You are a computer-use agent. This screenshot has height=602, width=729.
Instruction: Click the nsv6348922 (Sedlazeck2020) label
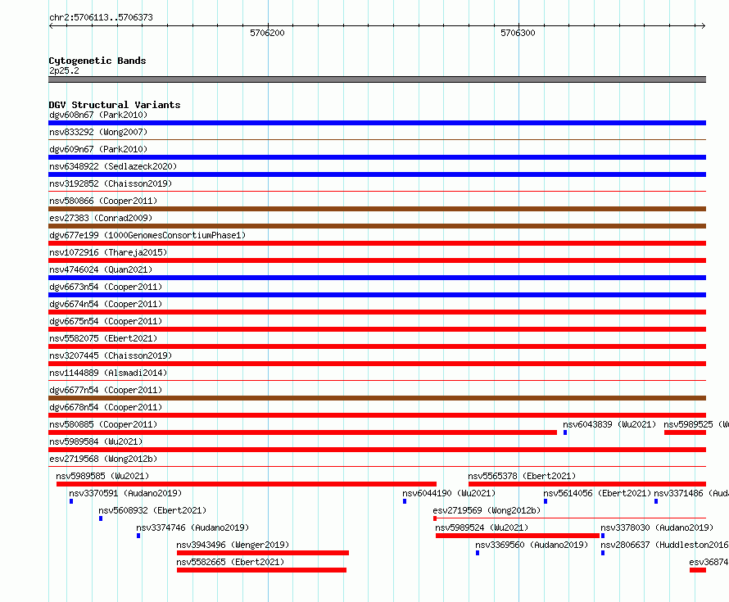pos(113,166)
